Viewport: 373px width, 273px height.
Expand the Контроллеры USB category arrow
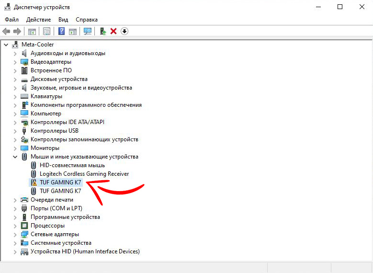coord(15,131)
